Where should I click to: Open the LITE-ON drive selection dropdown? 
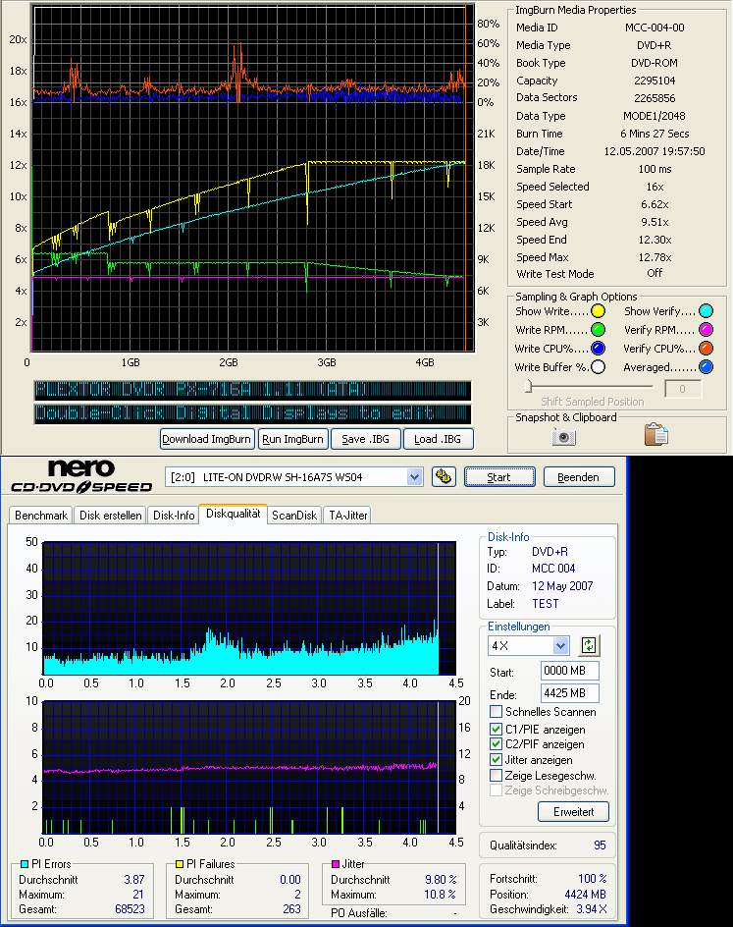[415, 476]
